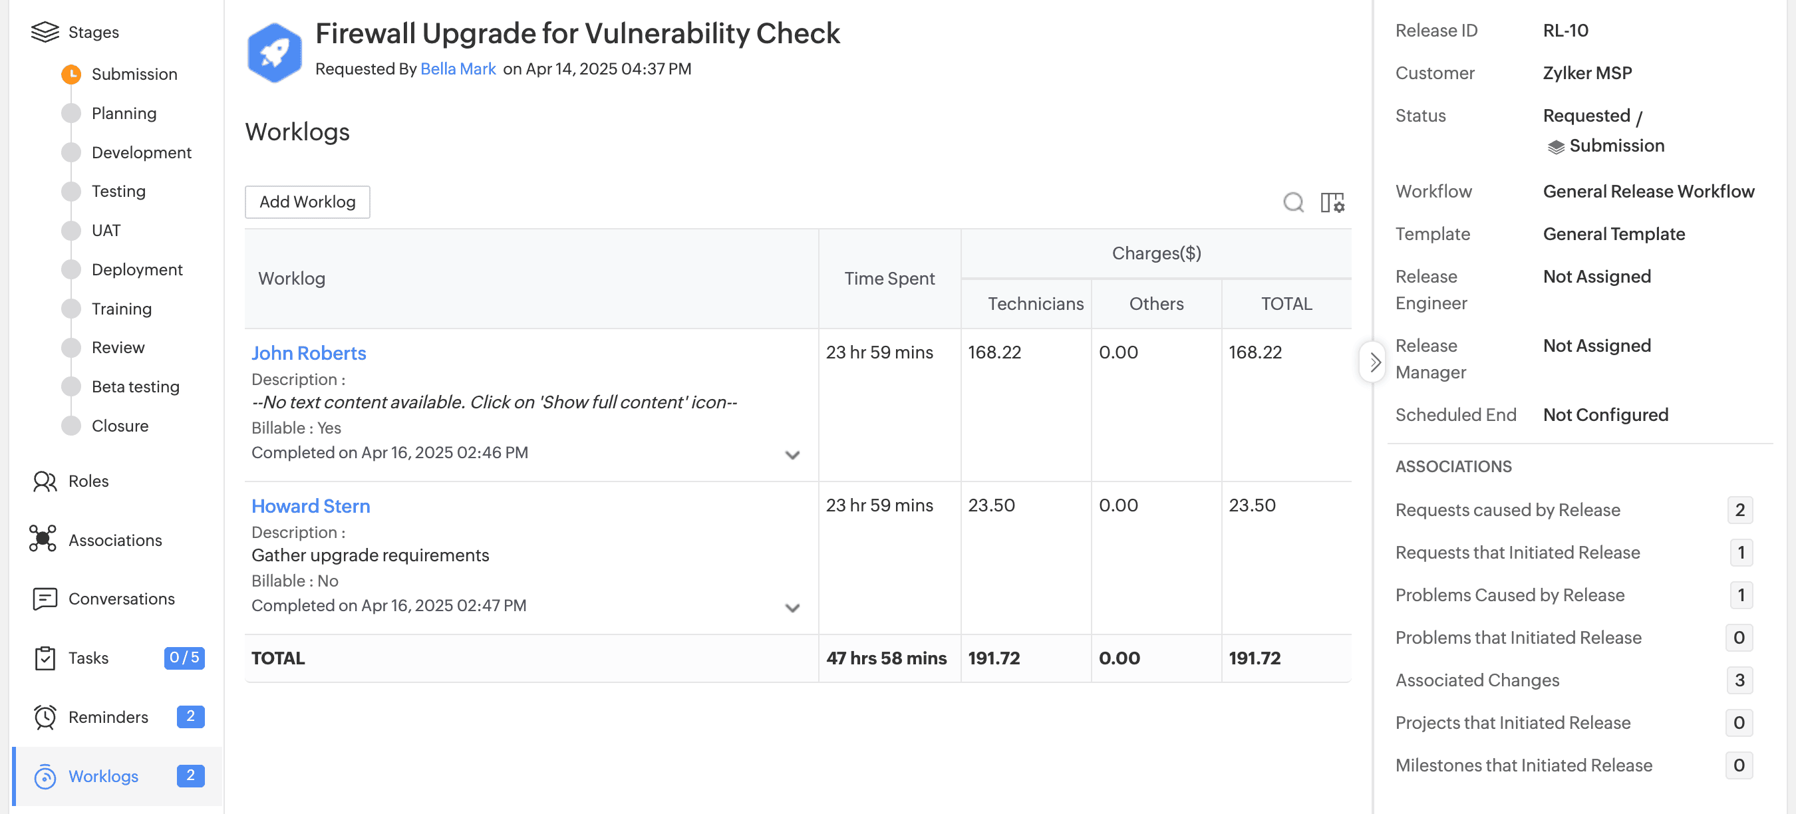Click the Add Worklog button
1796x814 pixels.
(x=307, y=202)
